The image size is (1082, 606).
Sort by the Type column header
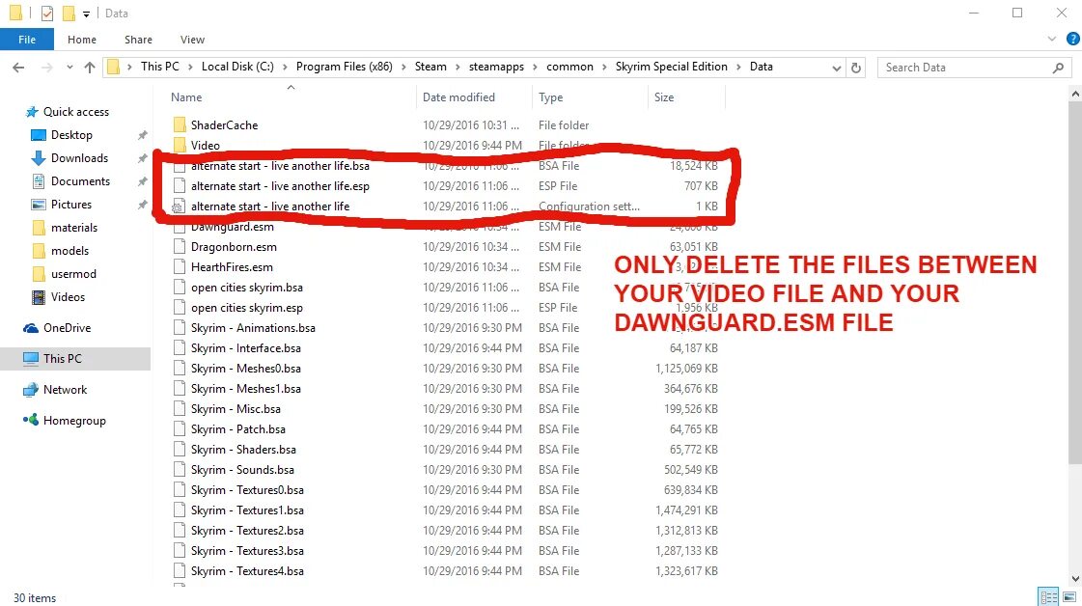(x=551, y=97)
